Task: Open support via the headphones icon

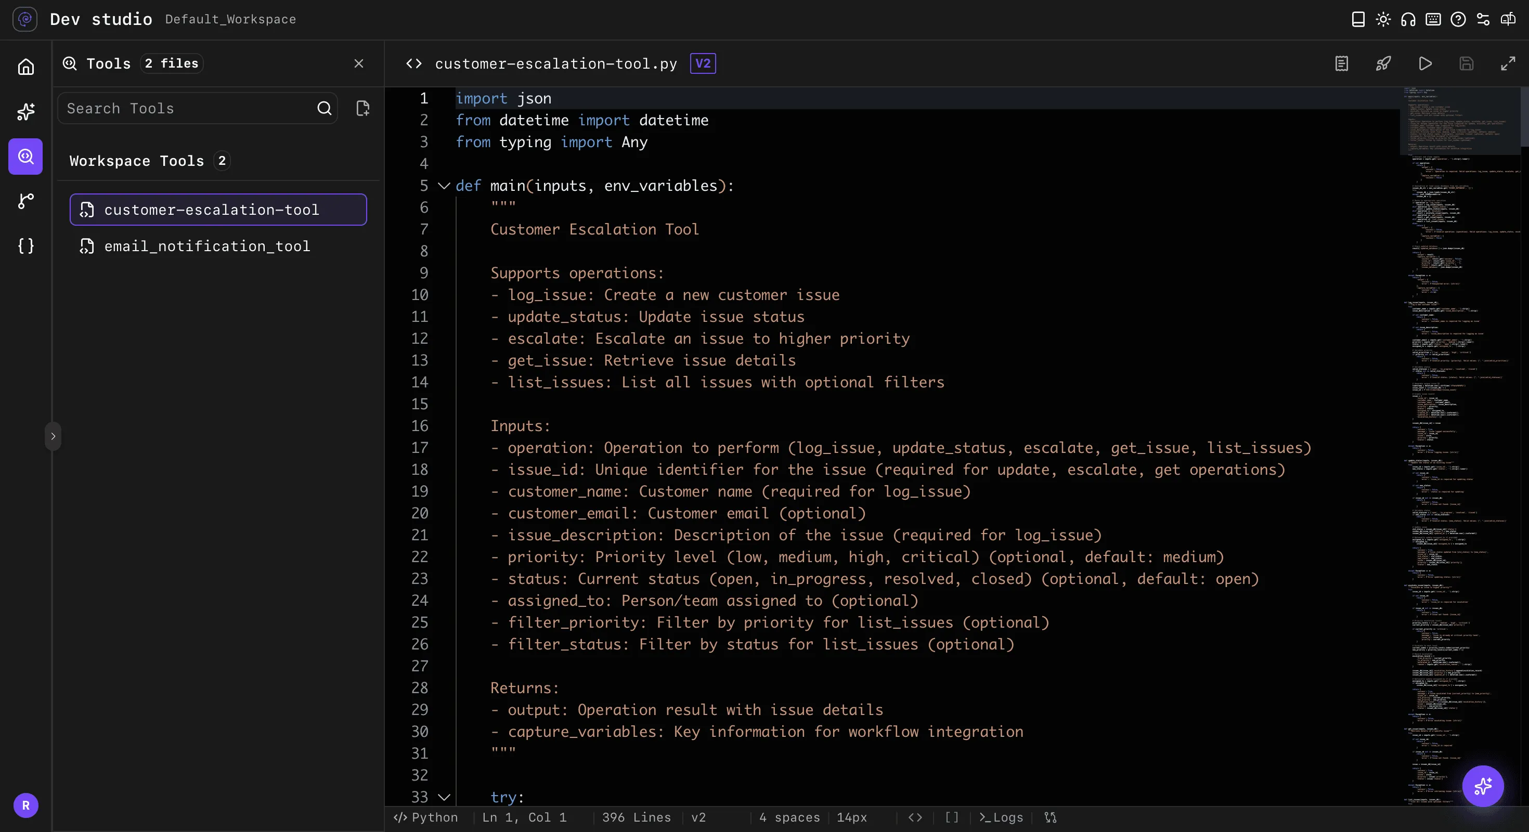Action: (1408, 20)
